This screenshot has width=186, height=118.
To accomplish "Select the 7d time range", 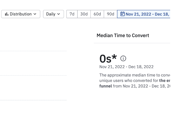I will [72, 14].
